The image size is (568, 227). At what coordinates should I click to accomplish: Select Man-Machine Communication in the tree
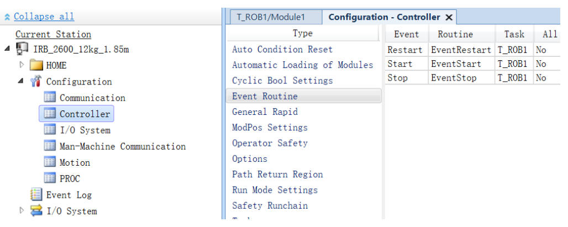tap(122, 146)
